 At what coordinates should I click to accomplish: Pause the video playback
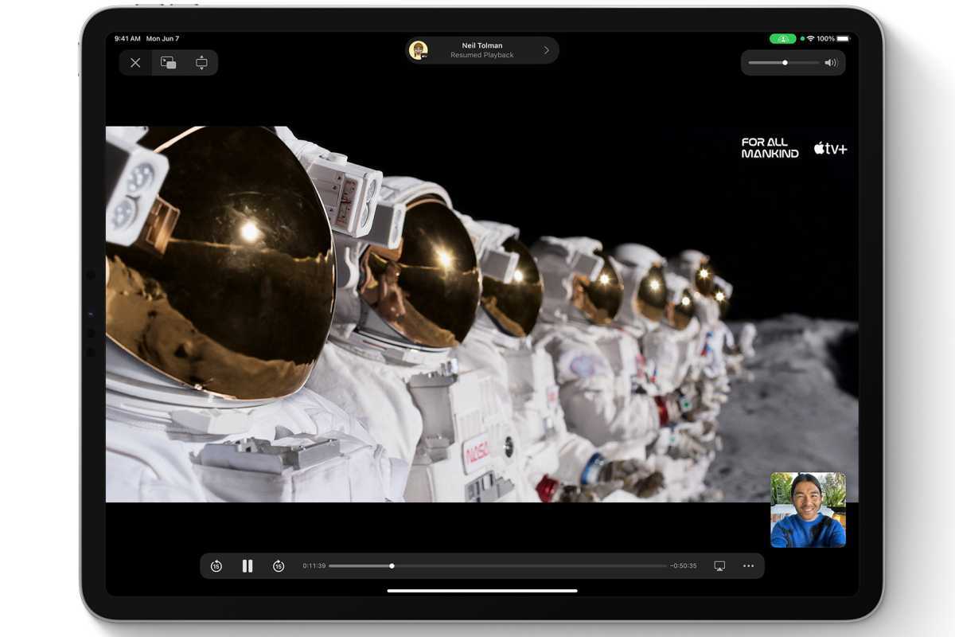click(248, 566)
